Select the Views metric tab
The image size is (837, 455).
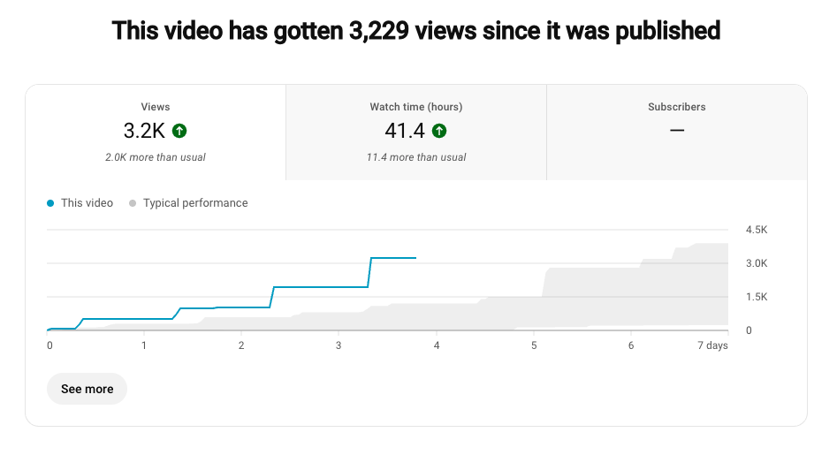coord(156,133)
